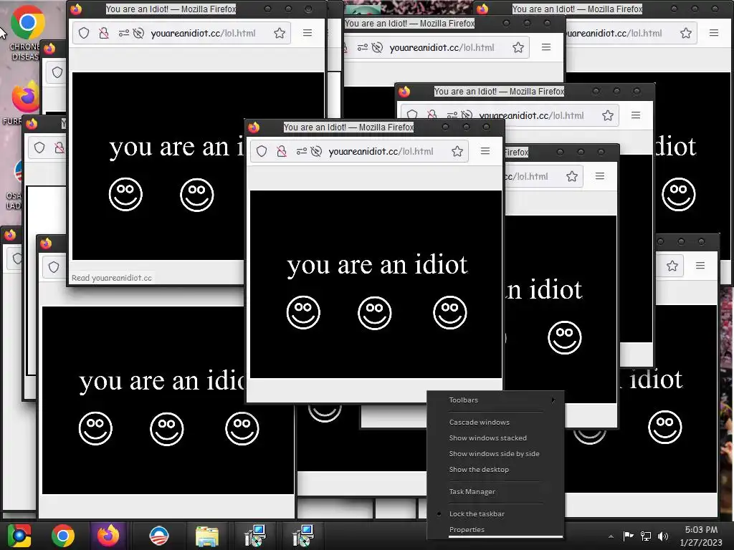The image size is (734, 550).
Task: Open hamburger menu in bottom-right Firefox window
Action: [700, 266]
